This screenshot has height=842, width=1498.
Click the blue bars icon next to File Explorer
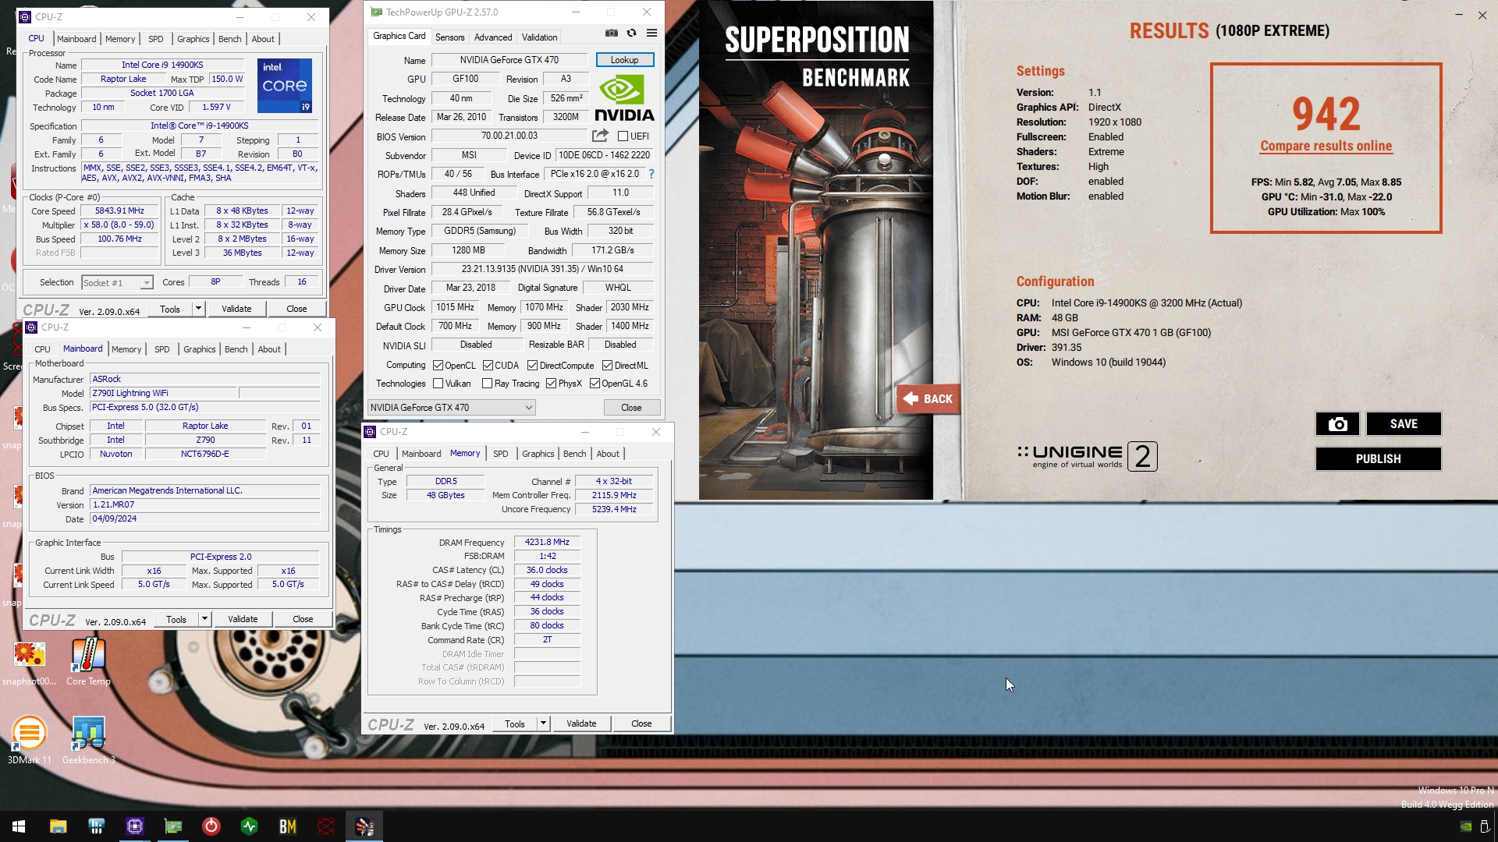[96, 826]
